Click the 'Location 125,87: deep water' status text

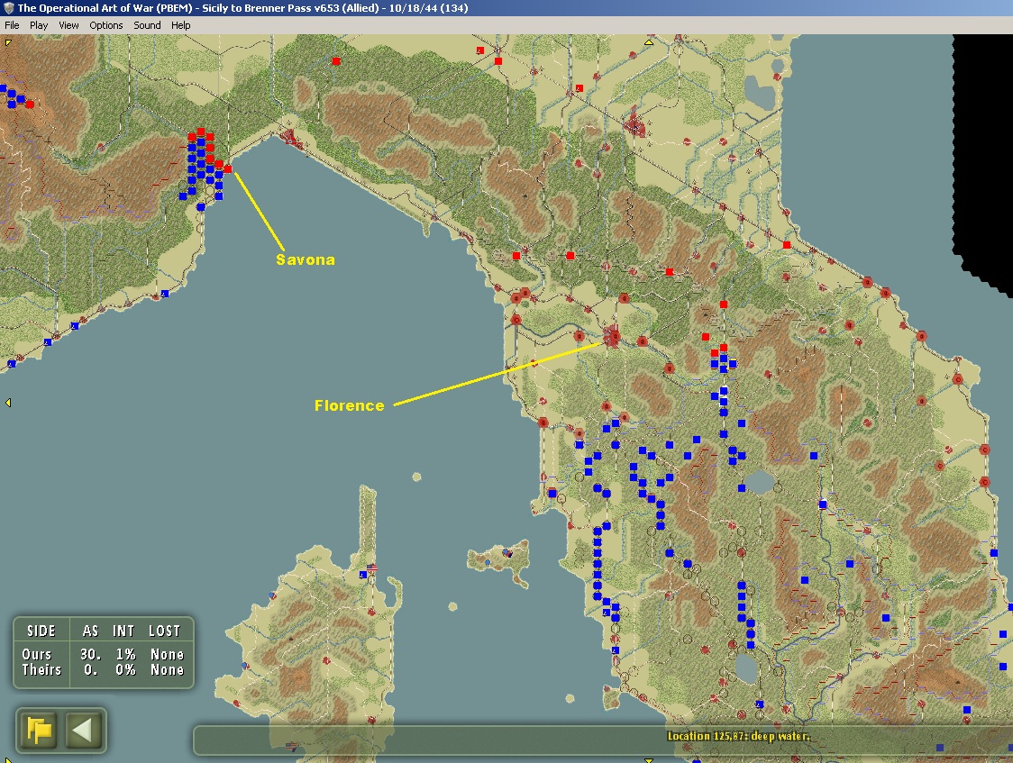click(738, 736)
